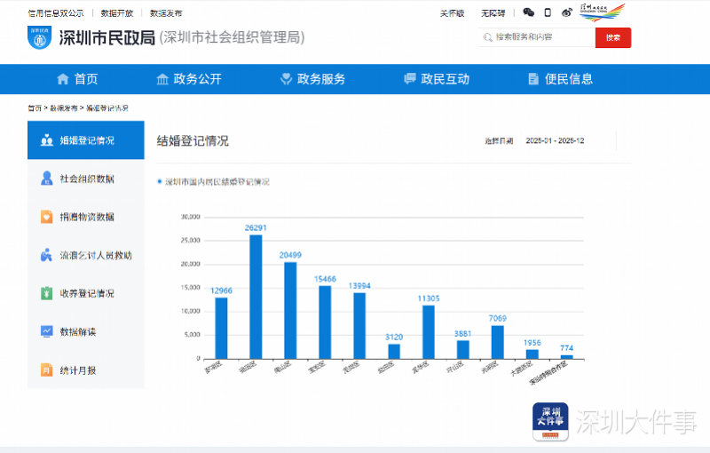Click the Shenzhen China rainbow logo
The width and height of the screenshot is (710, 453).
pyautogui.click(x=603, y=12)
